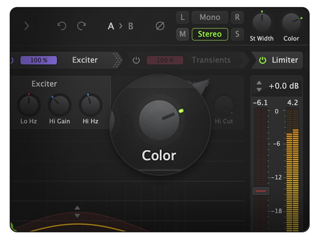
Task: Copy settings using the A to B button
Action: click(x=120, y=27)
